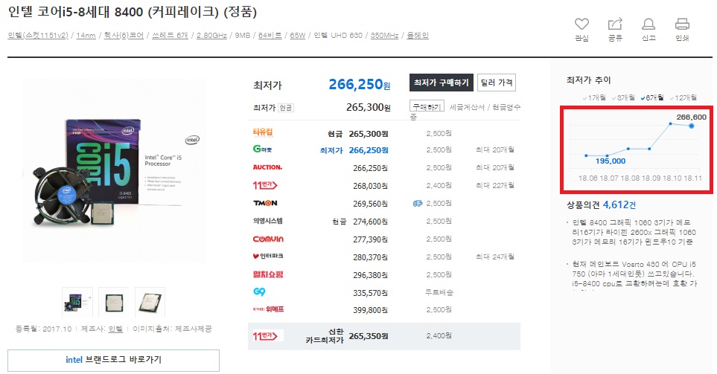
Task: Open the 65W spec link
Action: pos(298,35)
